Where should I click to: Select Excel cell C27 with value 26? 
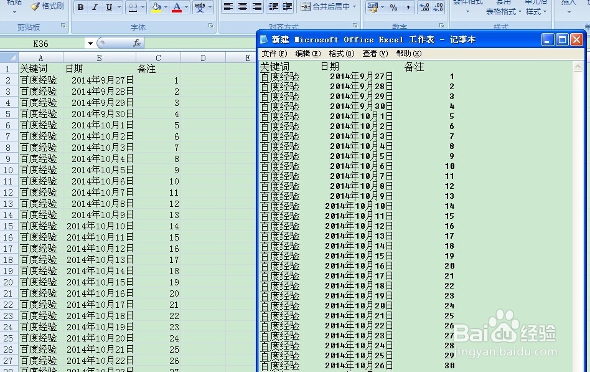click(158, 361)
